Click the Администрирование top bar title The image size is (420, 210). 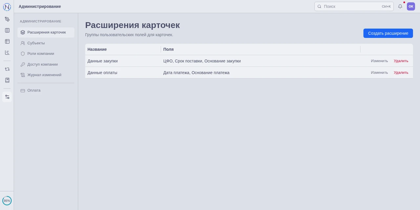click(x=40, y=7)
